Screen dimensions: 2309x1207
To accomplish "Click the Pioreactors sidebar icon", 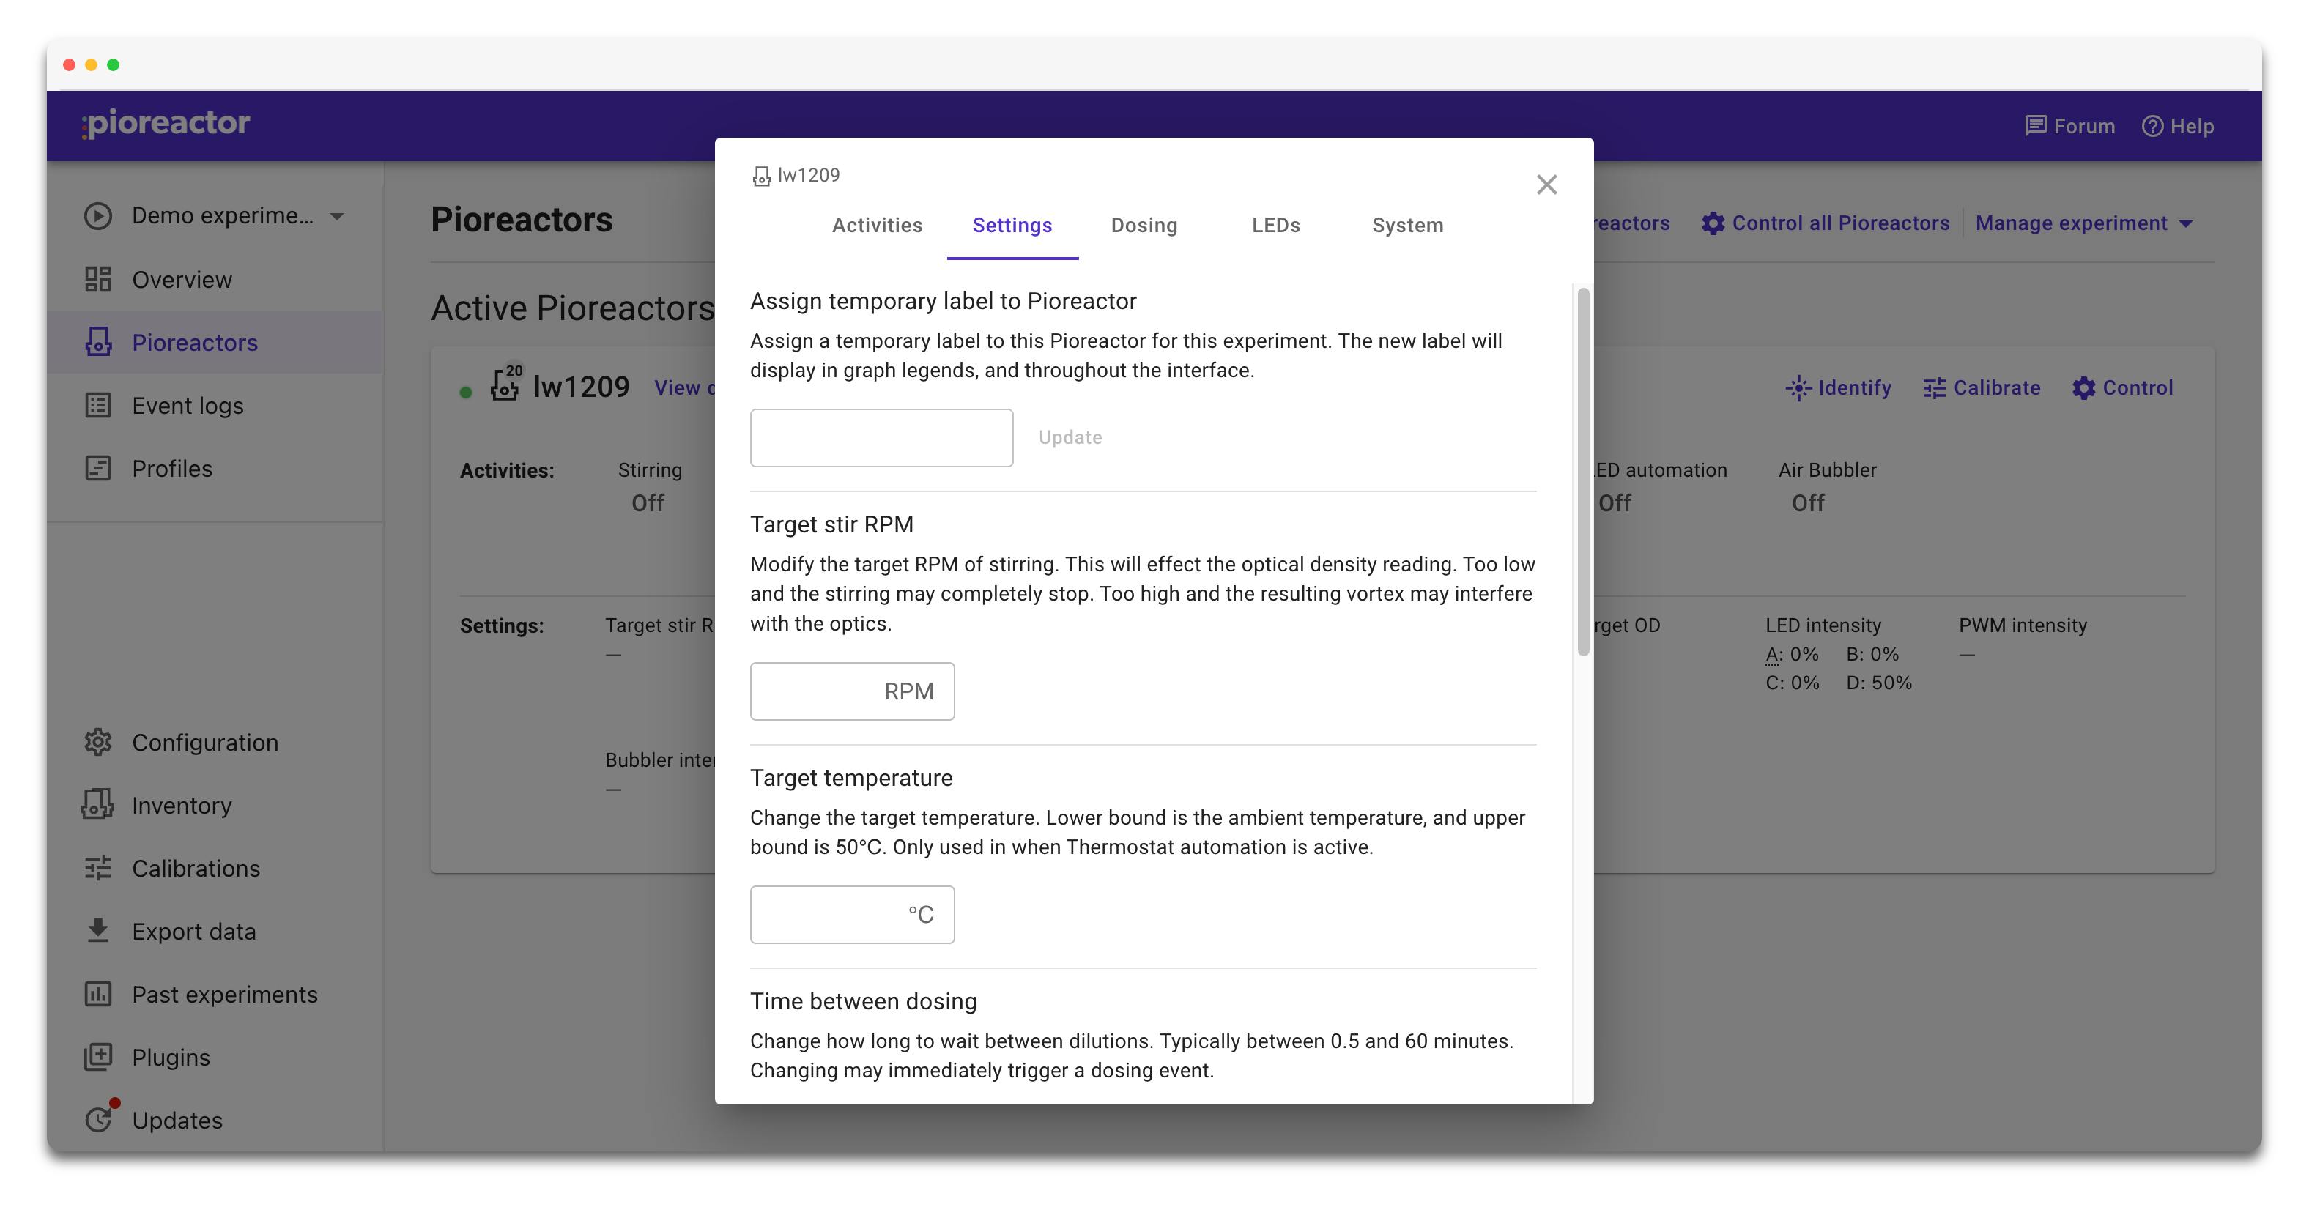I will coord(97,342).
